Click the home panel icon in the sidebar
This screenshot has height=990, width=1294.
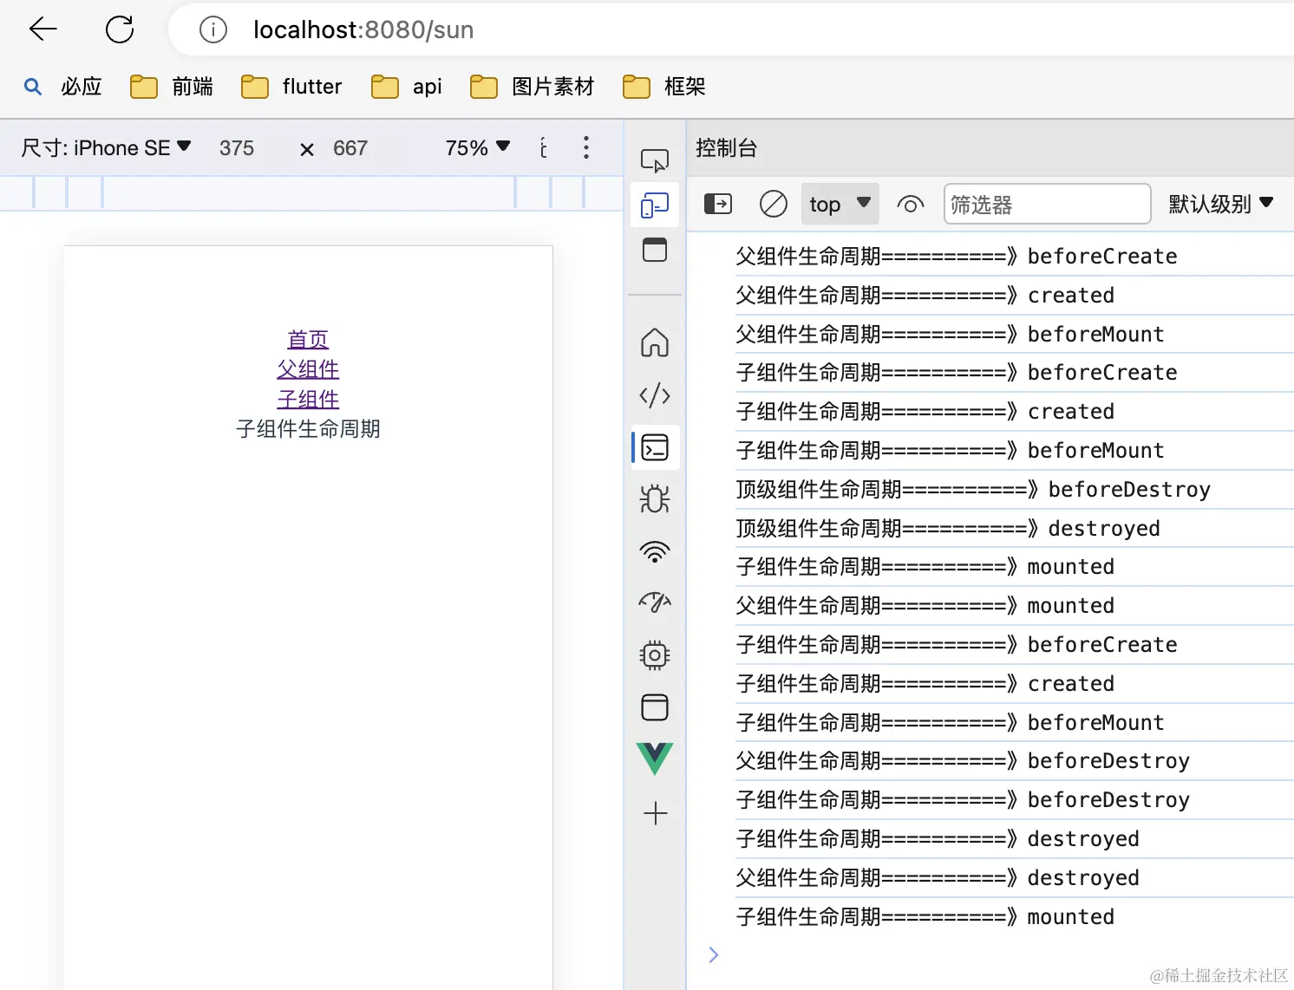coord(654,343)
